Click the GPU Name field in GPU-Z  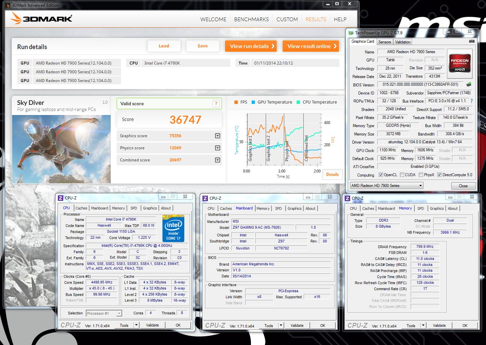click(x=411, y=52)
